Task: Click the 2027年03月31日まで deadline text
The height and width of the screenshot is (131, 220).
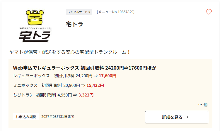Action: (x=58, y=117)
